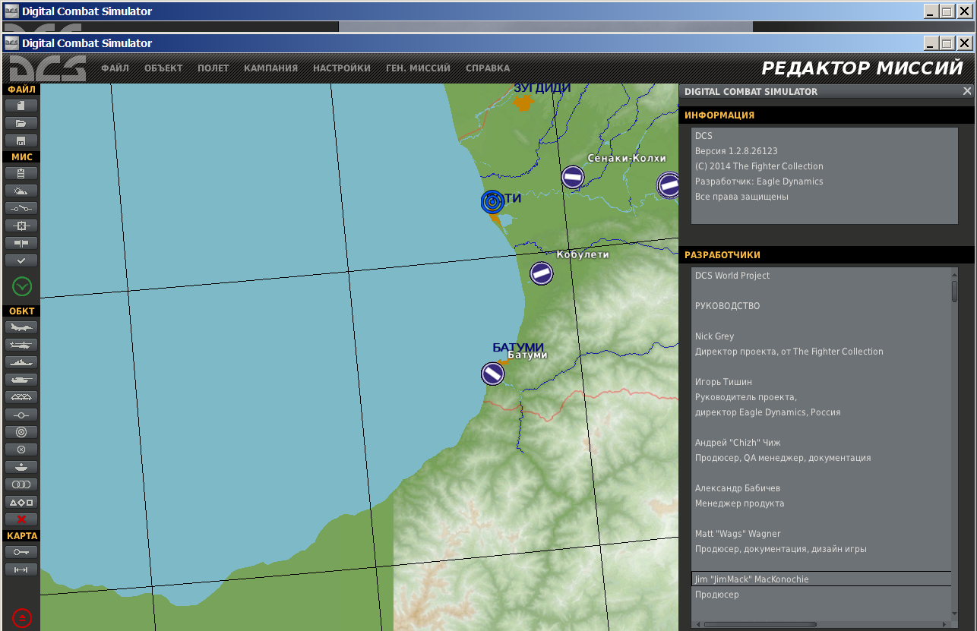Click the Батуми airfield marker on map

pyautogui.click(x=492, y=374)
